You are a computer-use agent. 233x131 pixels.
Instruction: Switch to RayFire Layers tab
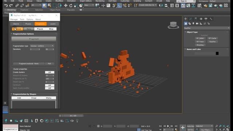point(53,24)
